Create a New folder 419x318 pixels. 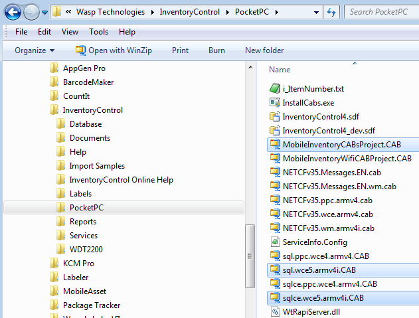[264, 50]
